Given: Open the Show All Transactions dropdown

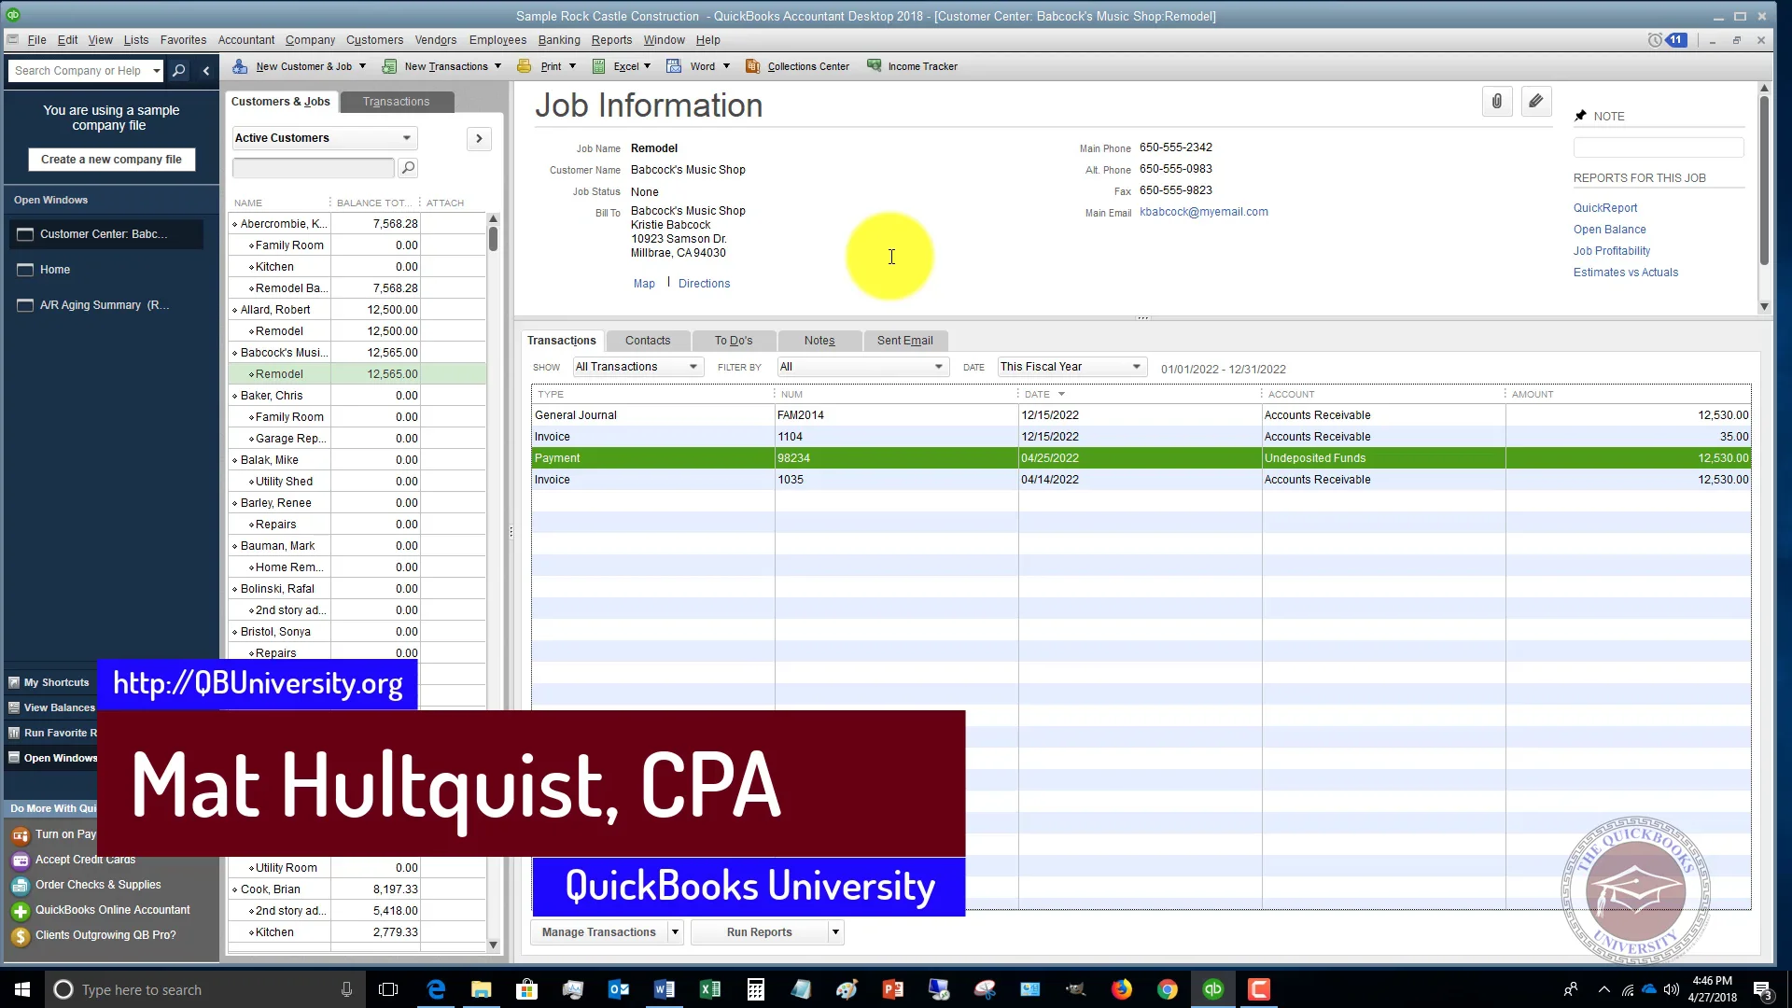Looking at the screenshot, I should 637,367.
